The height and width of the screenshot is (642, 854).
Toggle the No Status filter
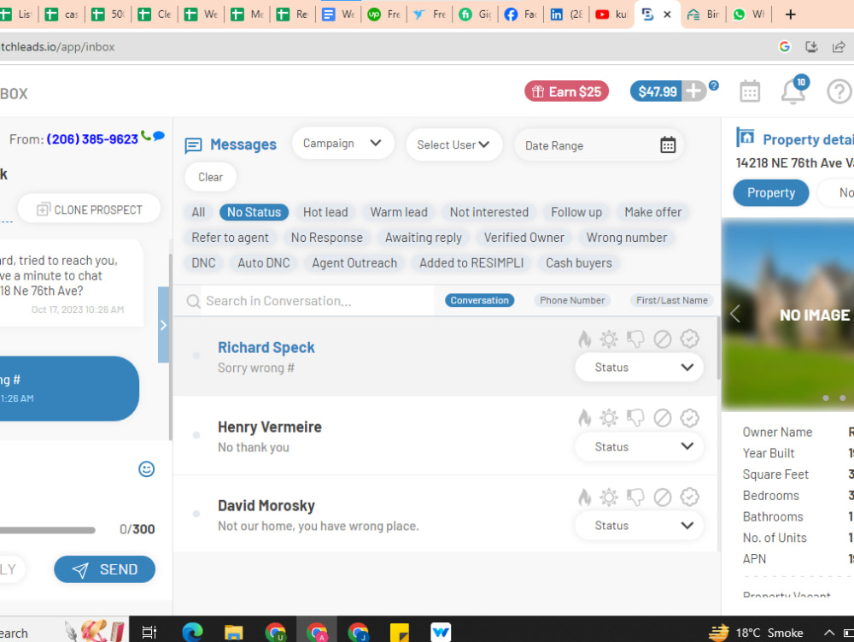click(254, 212)
